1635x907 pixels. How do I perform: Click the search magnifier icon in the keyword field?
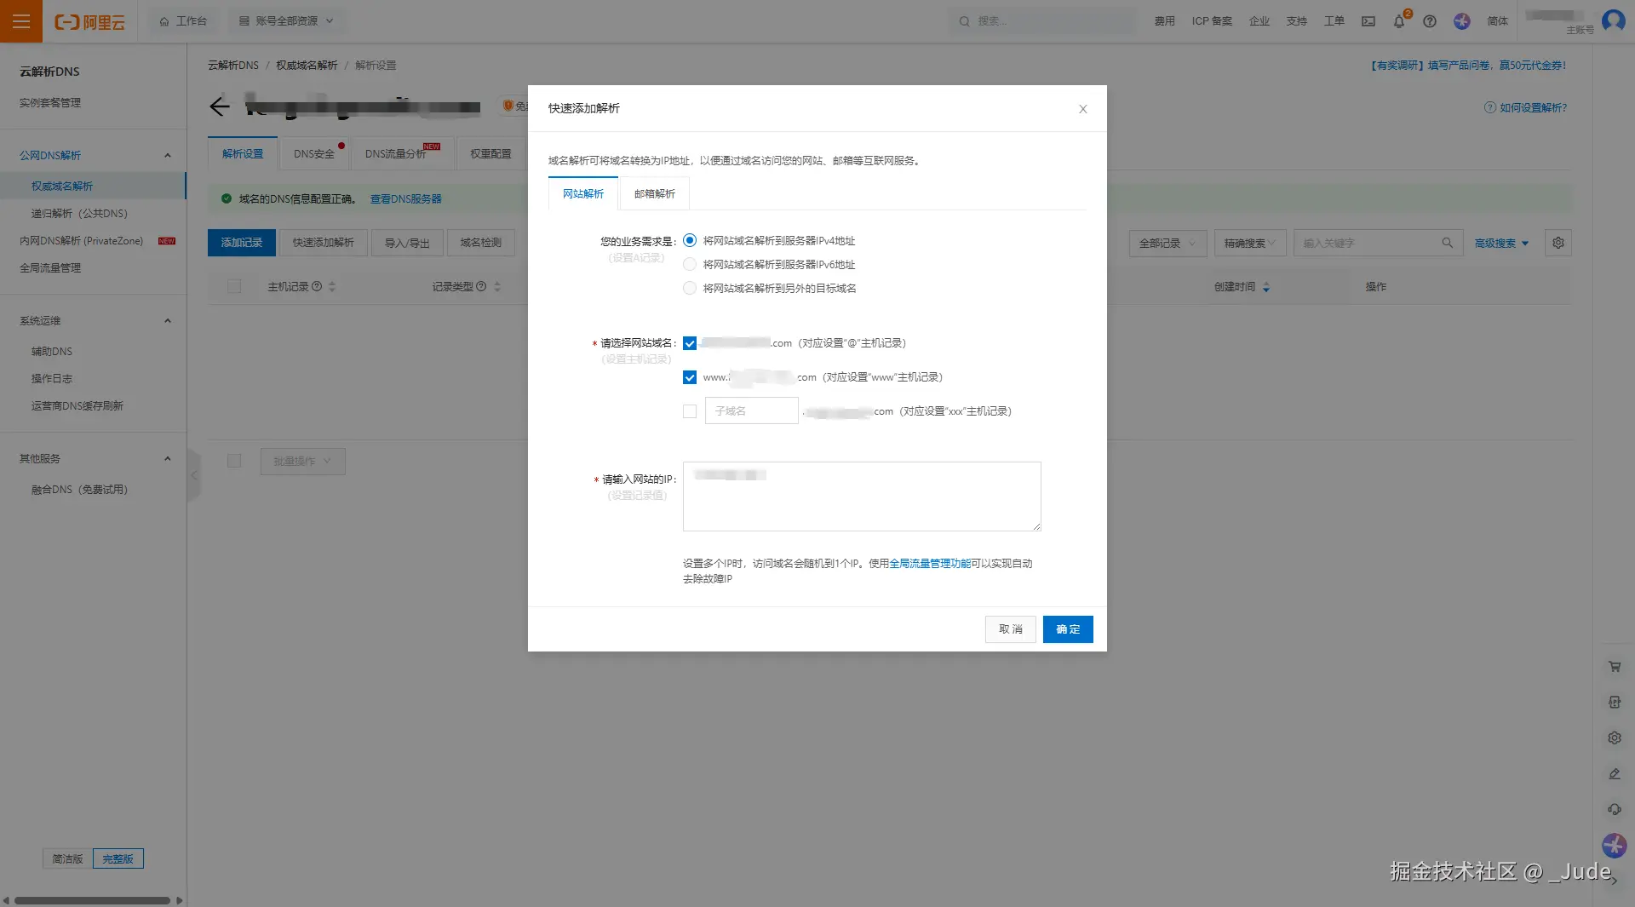(1448, 243)
